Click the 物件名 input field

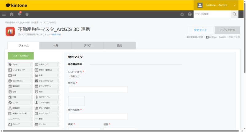(x=98, y=90)
